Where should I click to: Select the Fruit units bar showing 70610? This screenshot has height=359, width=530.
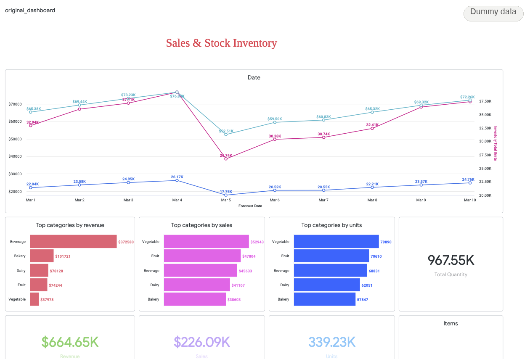331,256
